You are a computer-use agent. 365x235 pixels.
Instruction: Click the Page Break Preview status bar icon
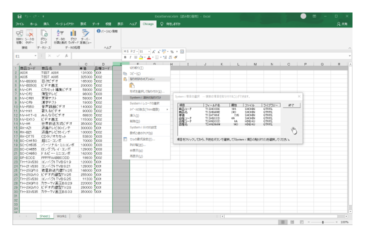tap(301, 222)
